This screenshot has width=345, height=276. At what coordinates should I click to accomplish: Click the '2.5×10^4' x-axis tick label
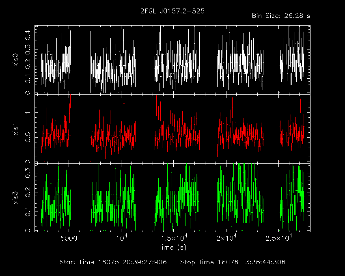click(x=279, y=238)
